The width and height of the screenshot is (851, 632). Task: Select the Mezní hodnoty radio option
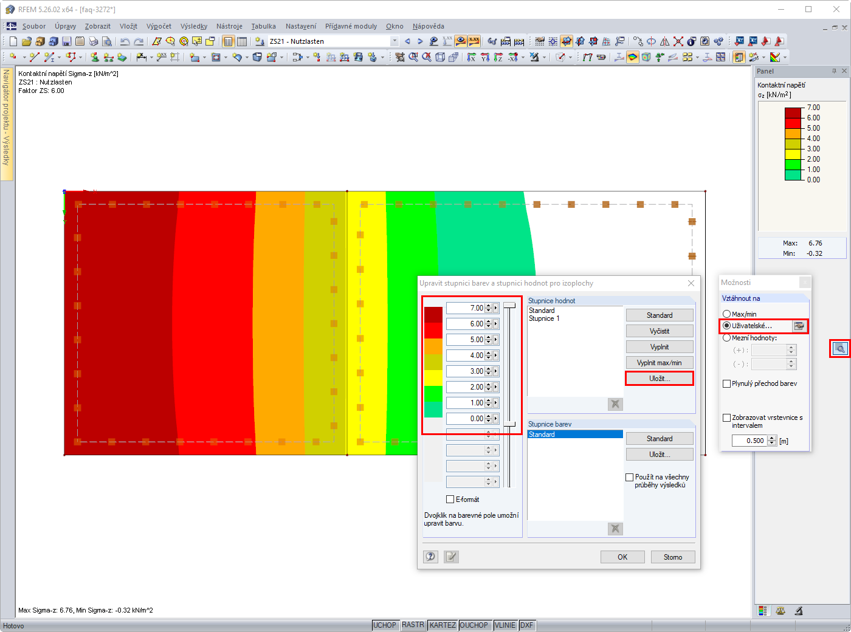[726, 338]
